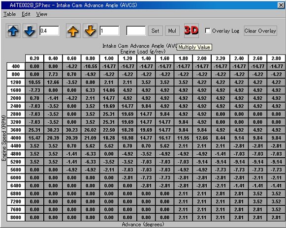286x228 pixels.
Task: Select the 30.23 cell at 3600 RPM, 0.40 load
Action: click(x=53, y=130)
